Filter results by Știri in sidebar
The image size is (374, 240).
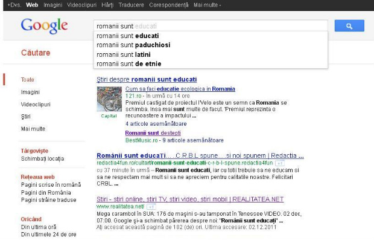25,117
